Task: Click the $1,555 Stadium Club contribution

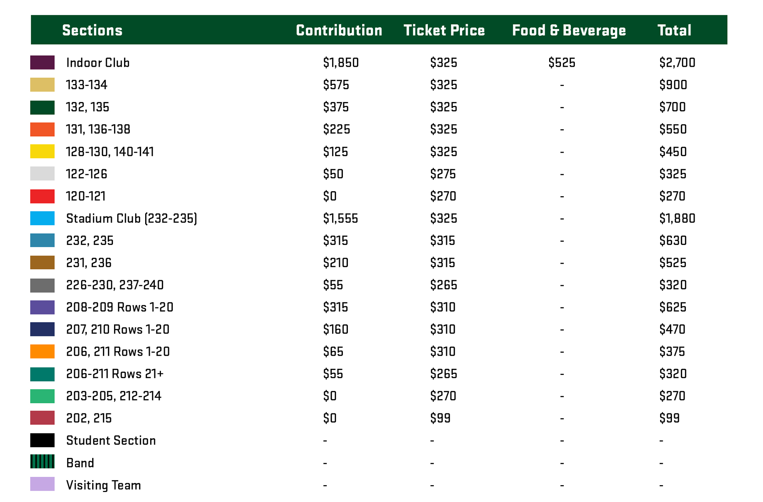Action: 340,218
